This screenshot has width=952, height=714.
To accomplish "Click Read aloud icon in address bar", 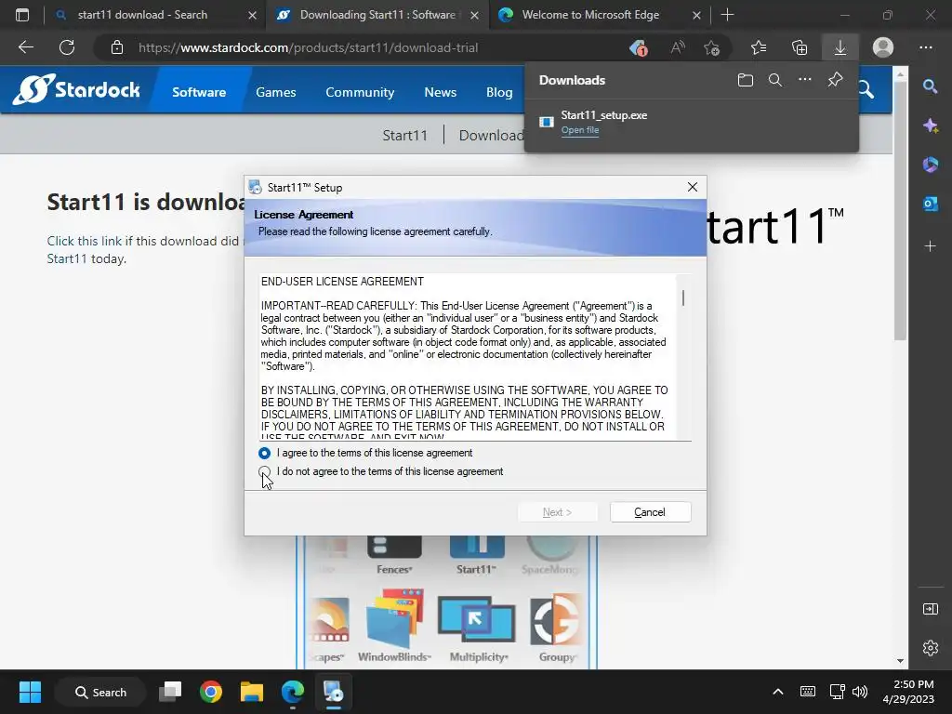I will click(x=678, y=47).
